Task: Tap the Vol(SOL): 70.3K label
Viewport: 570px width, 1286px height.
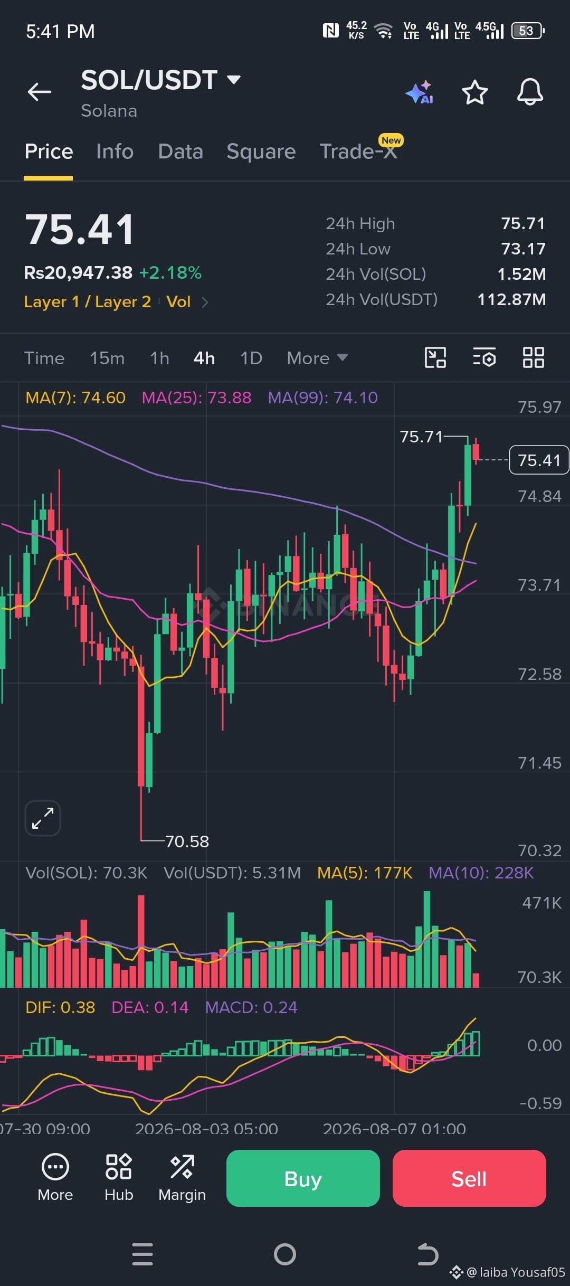Action: point(87,873)
